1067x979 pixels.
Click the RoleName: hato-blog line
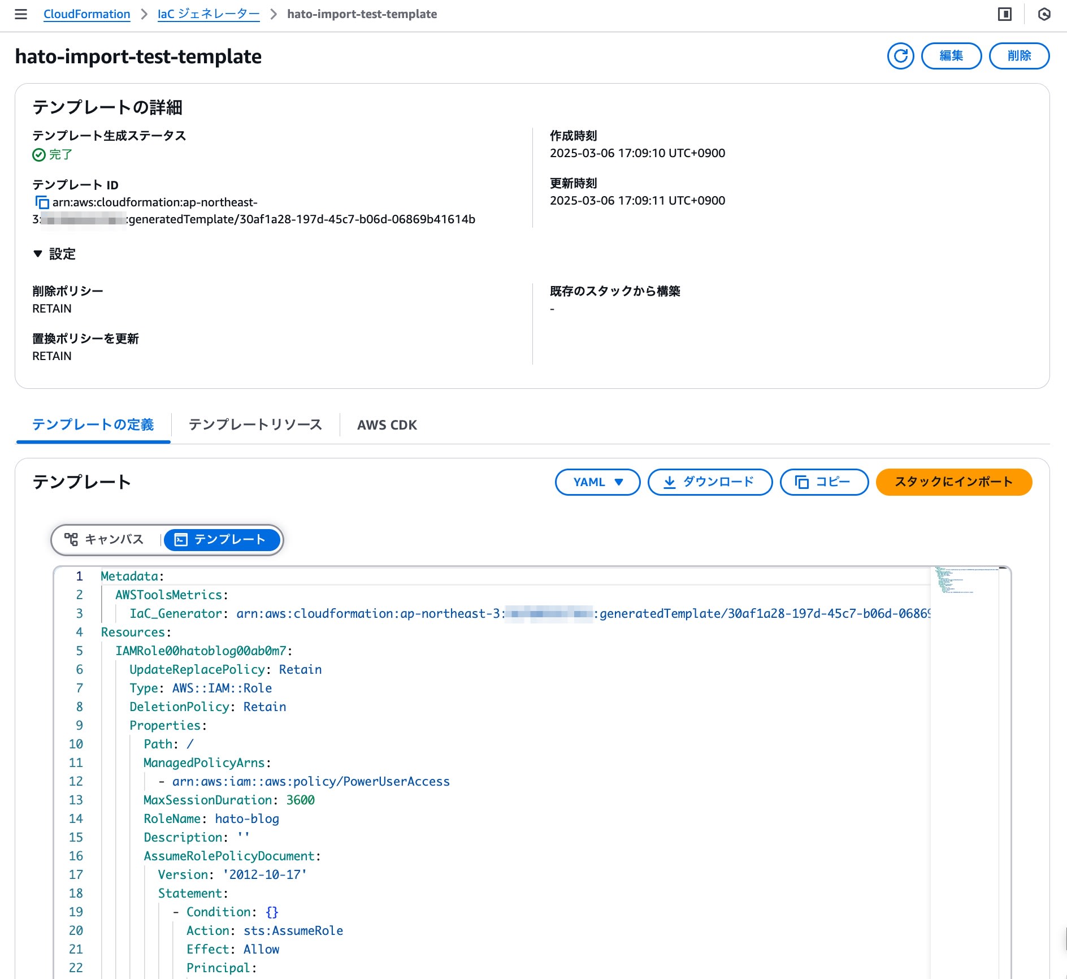(211, 818)
